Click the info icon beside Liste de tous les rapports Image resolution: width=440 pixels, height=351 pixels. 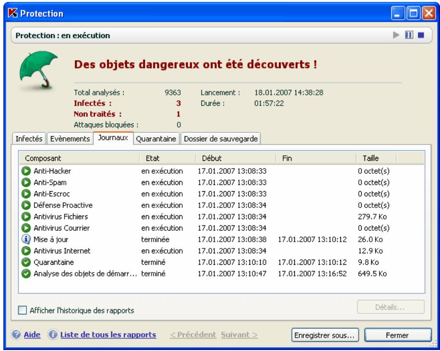click(53, 335)
